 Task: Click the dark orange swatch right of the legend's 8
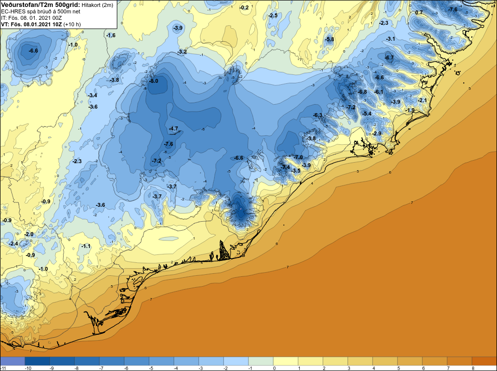485,361
